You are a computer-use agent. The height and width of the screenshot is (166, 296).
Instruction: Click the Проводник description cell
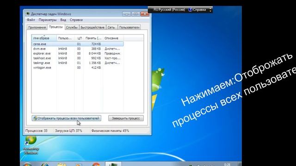pos(112,53)
